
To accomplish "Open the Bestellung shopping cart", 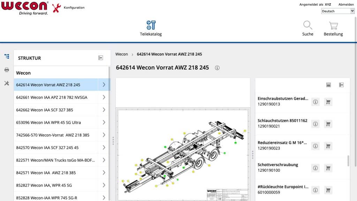I will pos(333,28).
